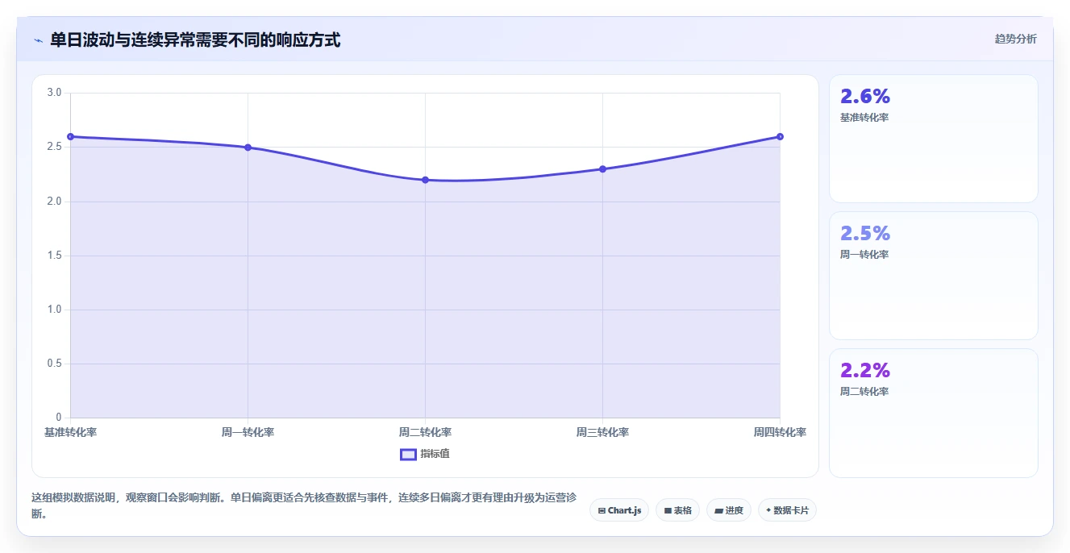Click the 周四转化率 data point on chart

(780, 136)
